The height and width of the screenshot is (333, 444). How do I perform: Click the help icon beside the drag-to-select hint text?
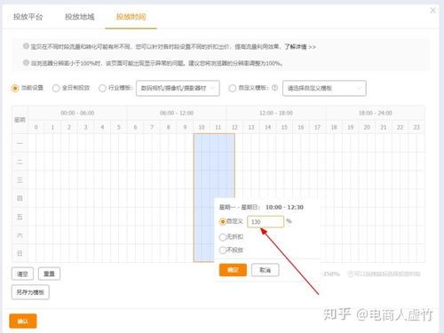click(x=351, y=274)
